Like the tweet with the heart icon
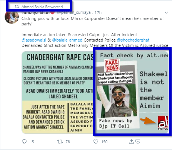Viewport: 172px width, 150px height. click(x=96, y=142)
